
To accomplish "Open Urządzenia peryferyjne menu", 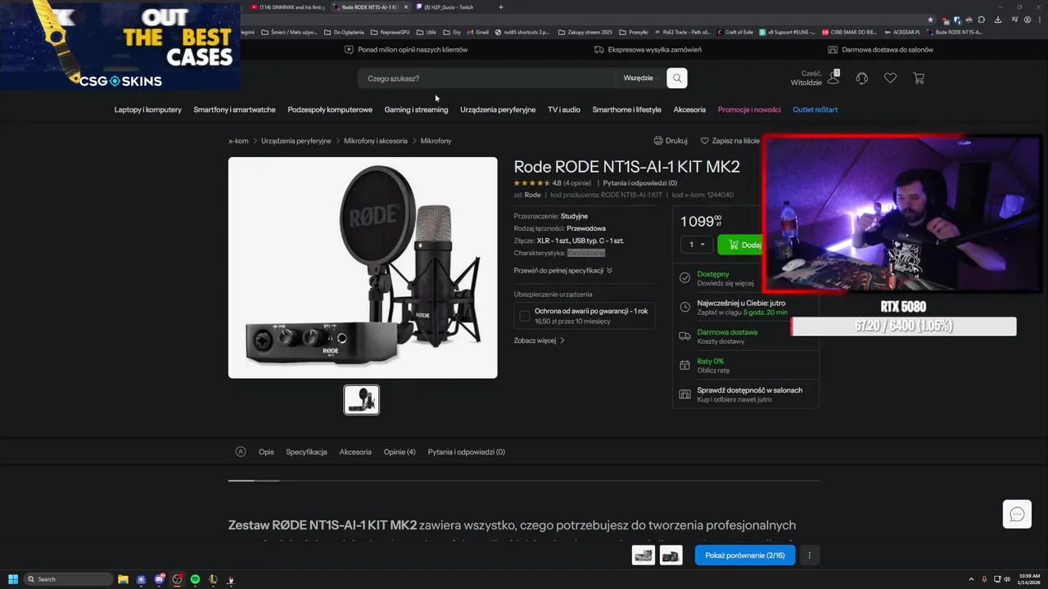I will click(498, 110).
